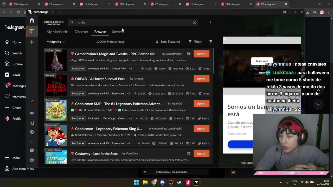Open Instagram Explore compass item
Image resolution: width=333 pixels, height=187 pixels.
click(x=14, y=64)
